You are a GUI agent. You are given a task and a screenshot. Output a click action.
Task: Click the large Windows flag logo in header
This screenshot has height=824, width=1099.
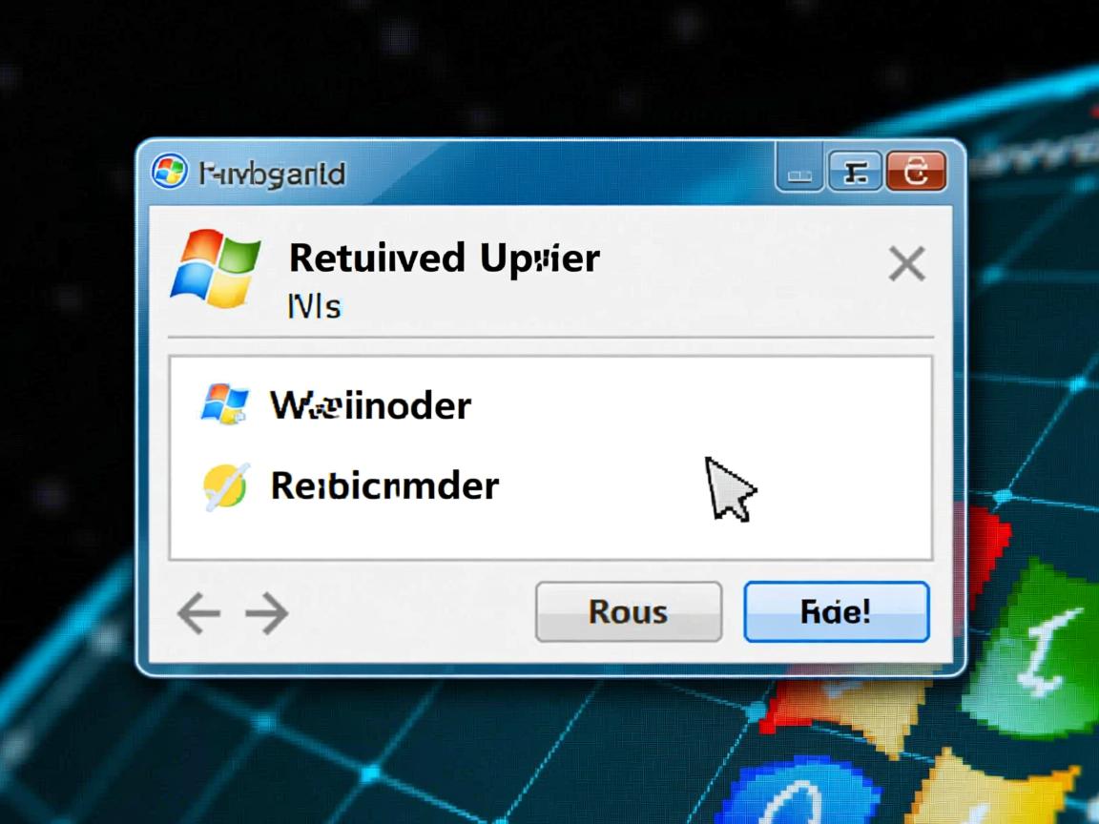216,269
